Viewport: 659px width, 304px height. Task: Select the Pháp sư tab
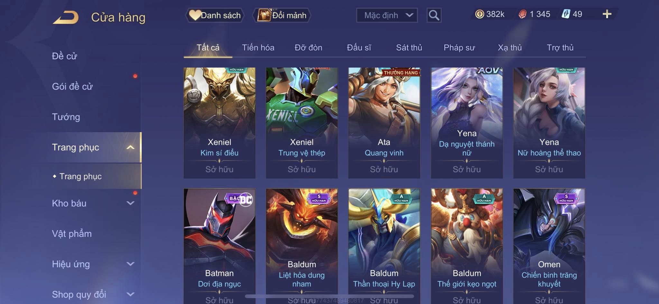click(459, 48)
